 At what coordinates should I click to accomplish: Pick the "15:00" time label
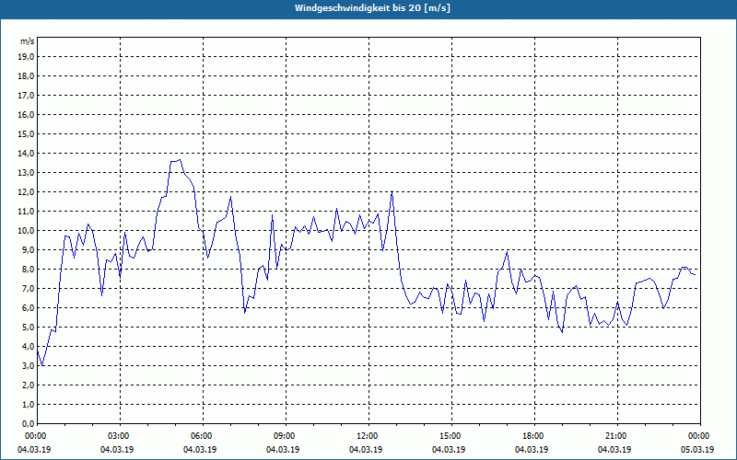(450, 436)
